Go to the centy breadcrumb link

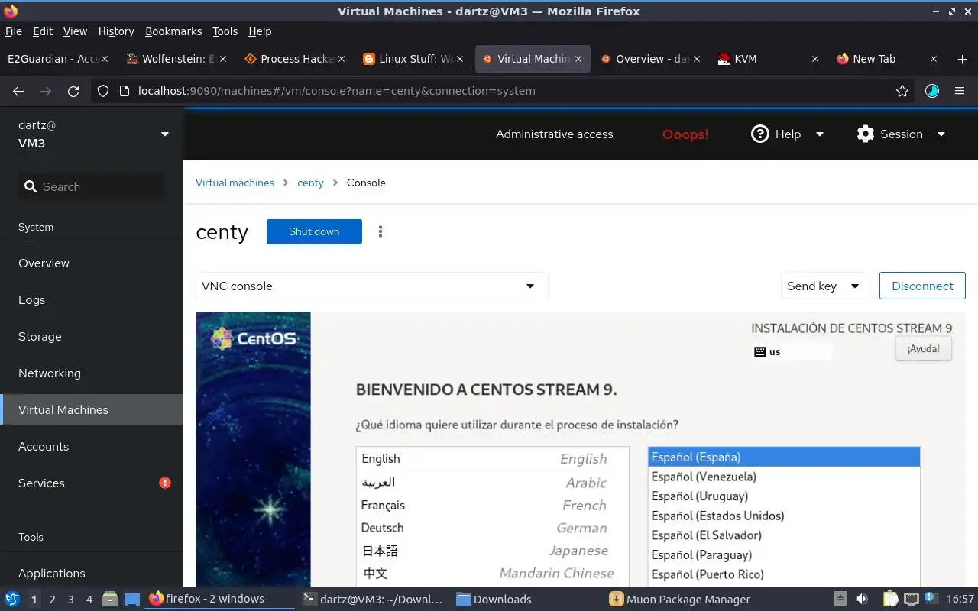310,183
